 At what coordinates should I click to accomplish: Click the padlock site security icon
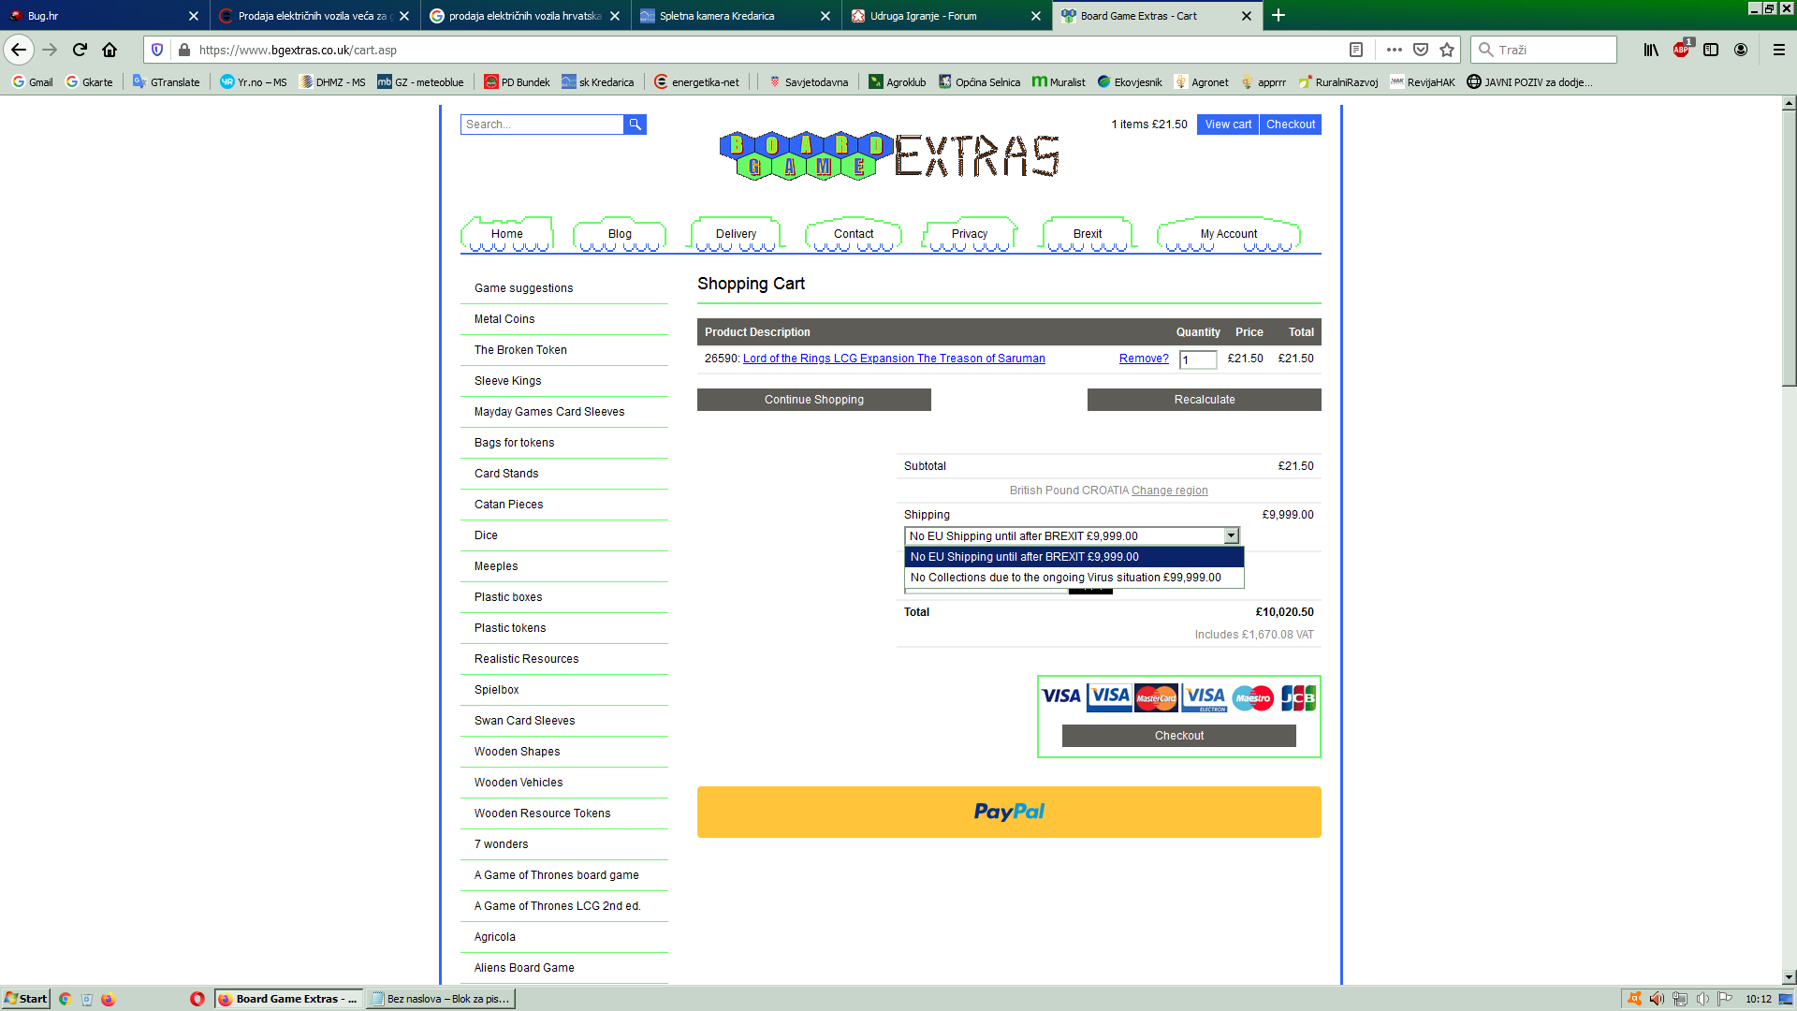point(183,50)
